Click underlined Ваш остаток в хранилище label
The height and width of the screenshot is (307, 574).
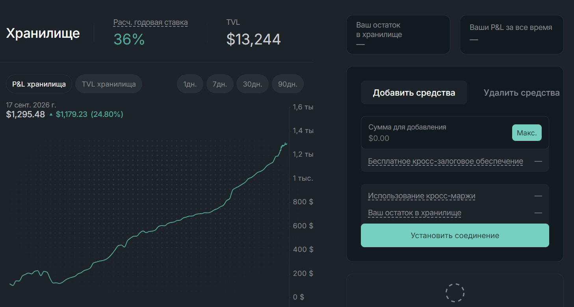pyautogui.click(x=414, y=213)
